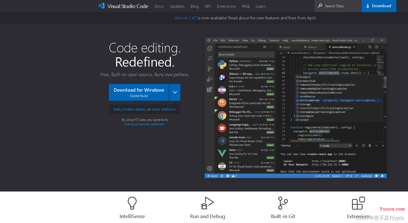Open Manage gear icon in editor screenshot
The height and width of the screenshot is (223, 408).
click(210, 168)
